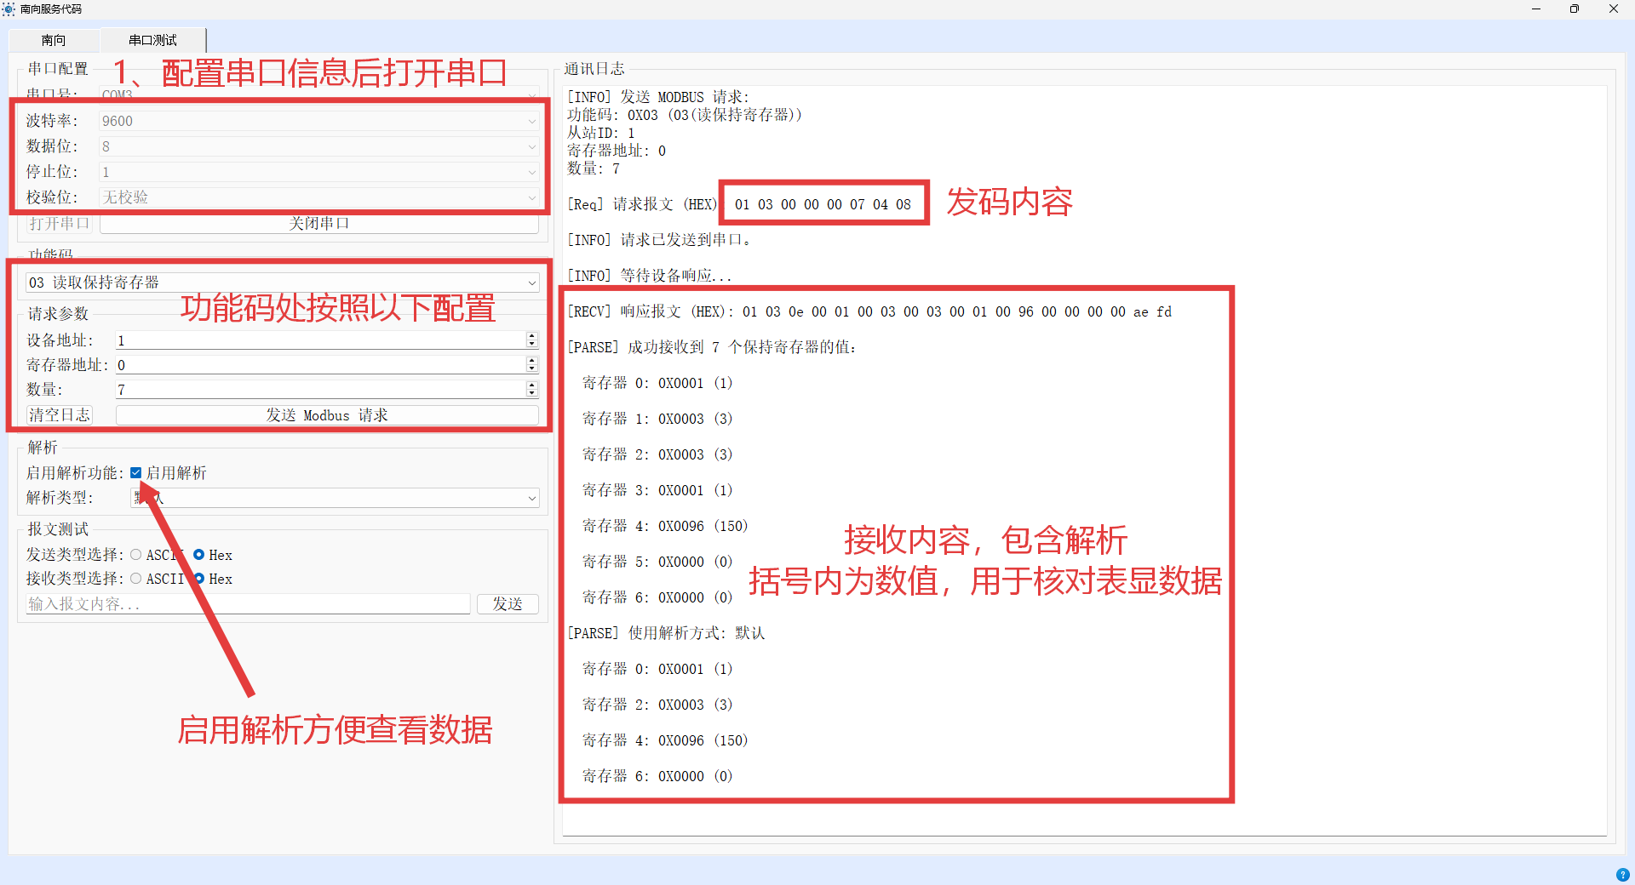This screenshot has height=885, width=1635.
Task: Click the 关闭串口 button
Action: point(318,222)
